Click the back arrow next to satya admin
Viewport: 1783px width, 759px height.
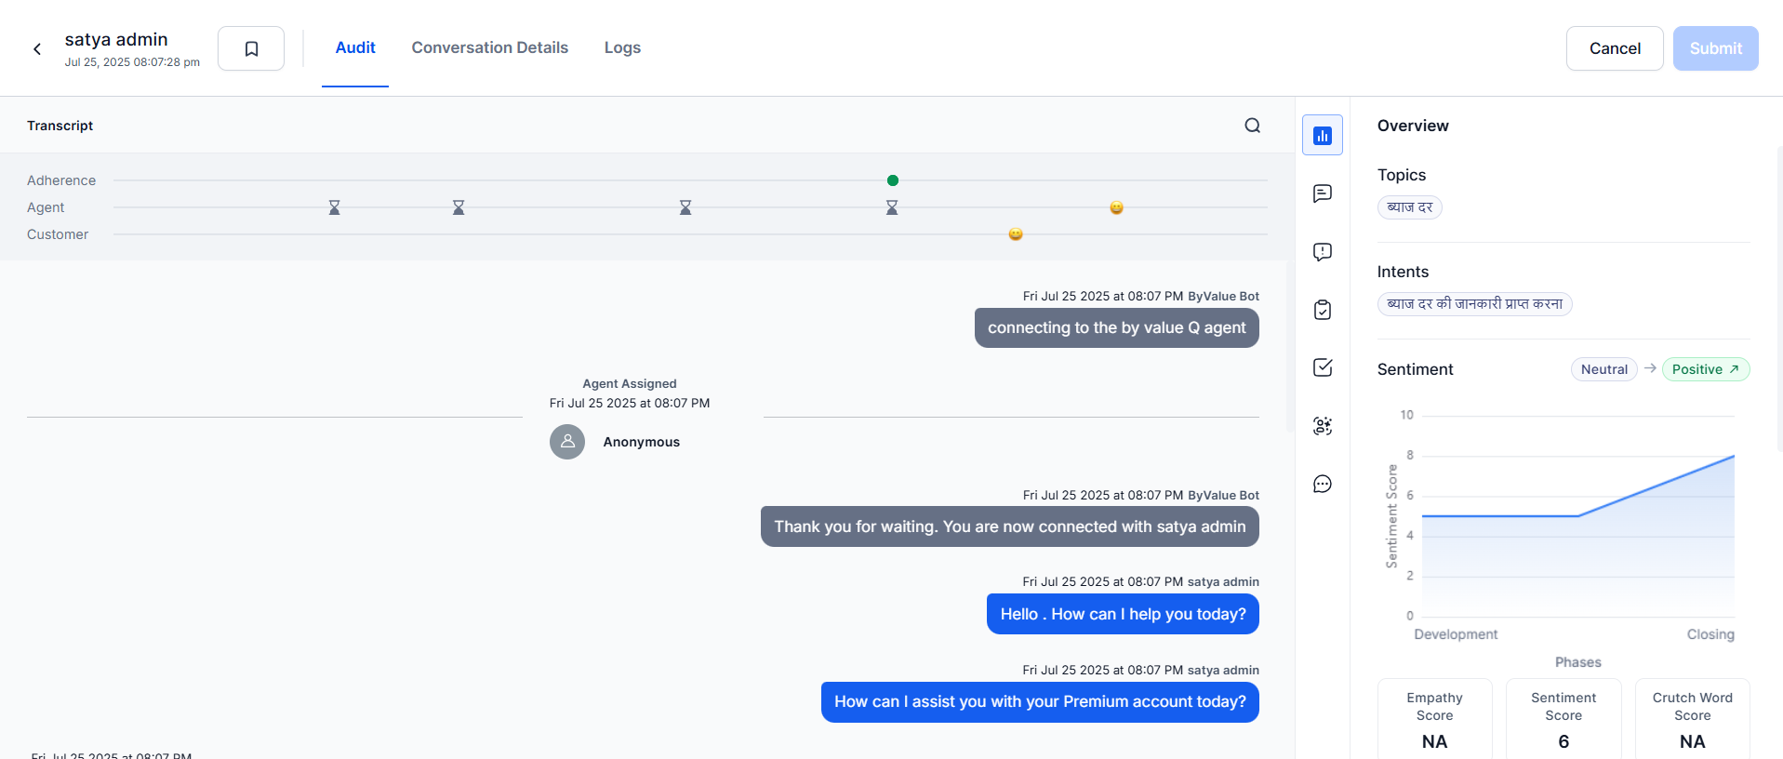(x=37, y=49)
